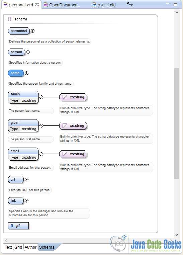Maximize the editor area
The width and height of the screenshot is (183, 255).
pos(175,4)
